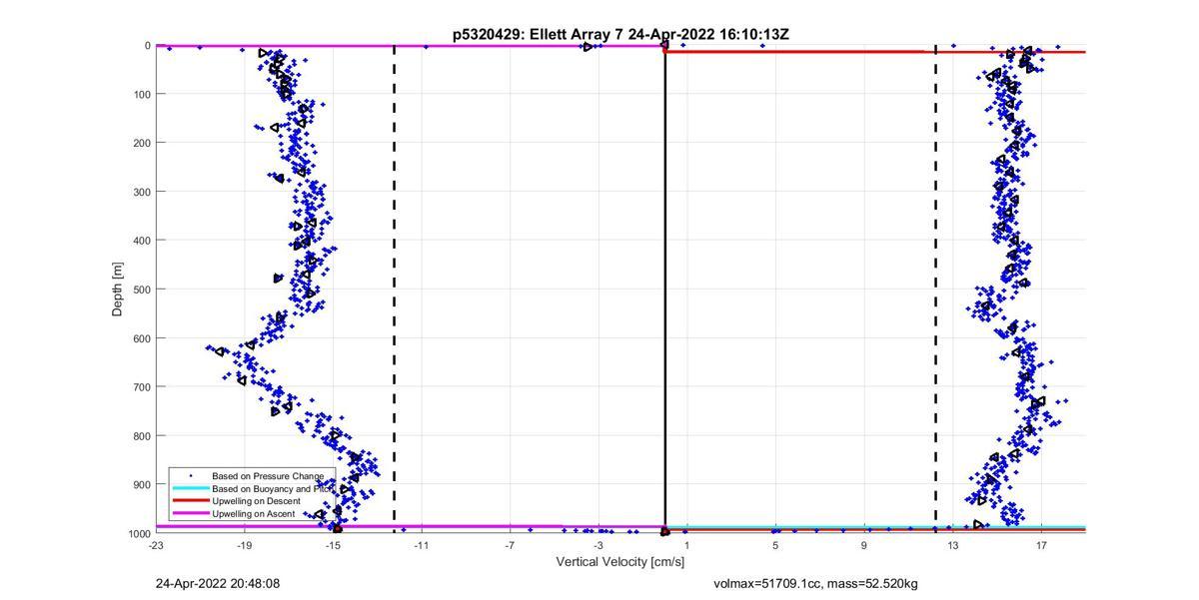Click x-axis tick label '-3'
1199x600 pixels.
point(599,545)
